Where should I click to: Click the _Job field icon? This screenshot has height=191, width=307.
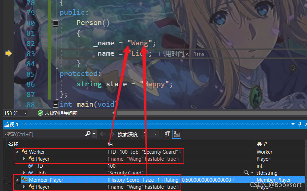(x=31, y=173)
